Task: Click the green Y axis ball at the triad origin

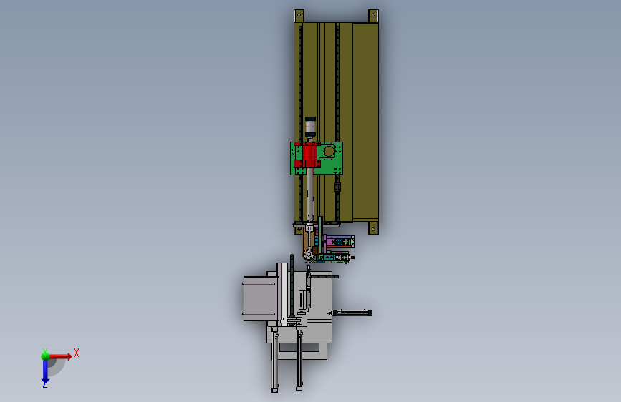Action: pyautogui.click(x=45, y=356)
